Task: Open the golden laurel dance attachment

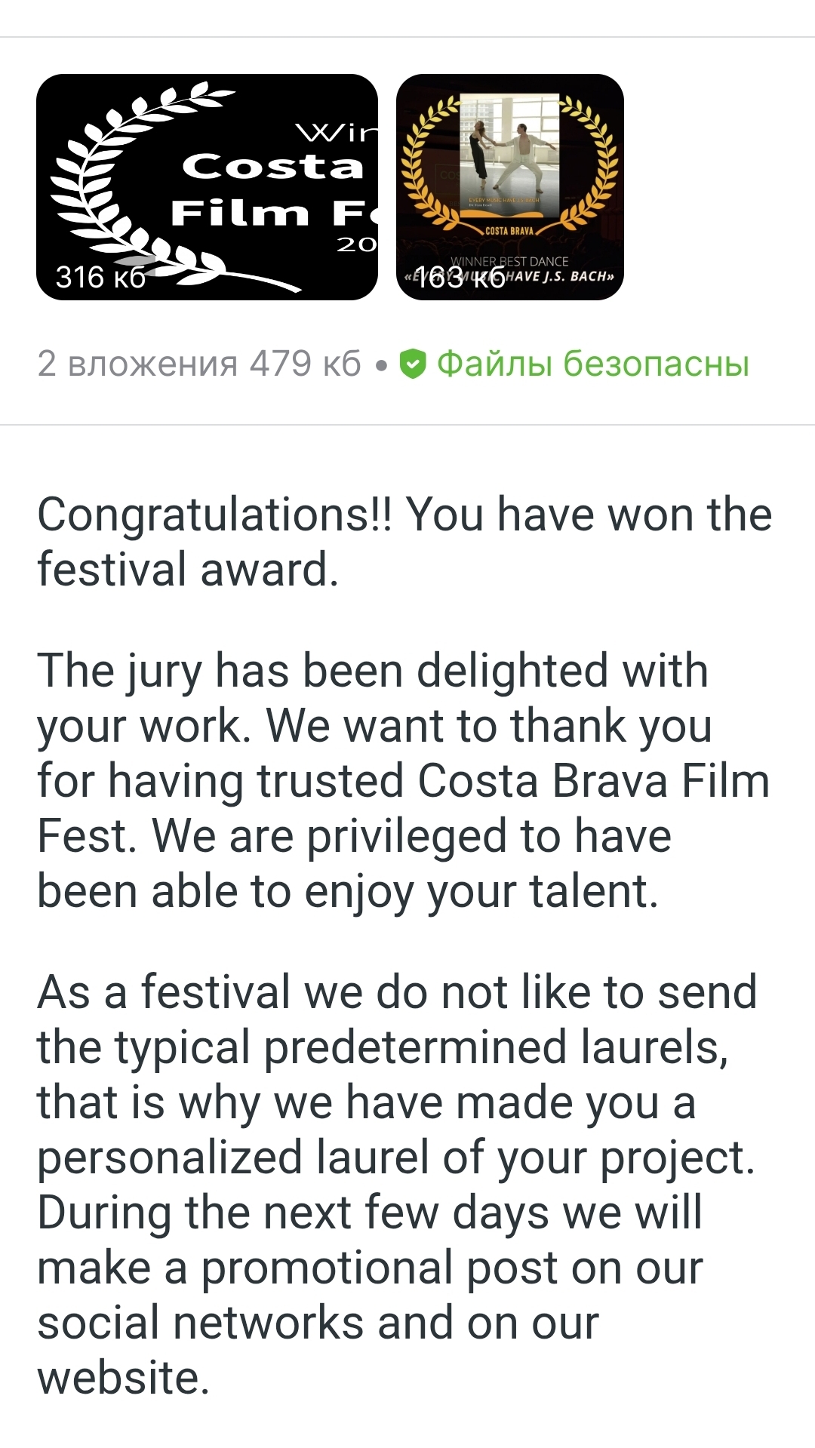Action: 509,186
